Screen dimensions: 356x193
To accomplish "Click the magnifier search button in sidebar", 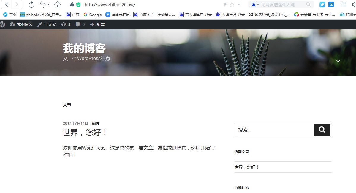I will [322, 130].
